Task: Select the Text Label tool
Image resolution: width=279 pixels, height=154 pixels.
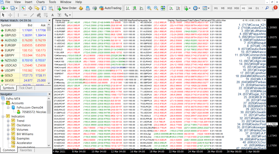Action: [59, 15]
